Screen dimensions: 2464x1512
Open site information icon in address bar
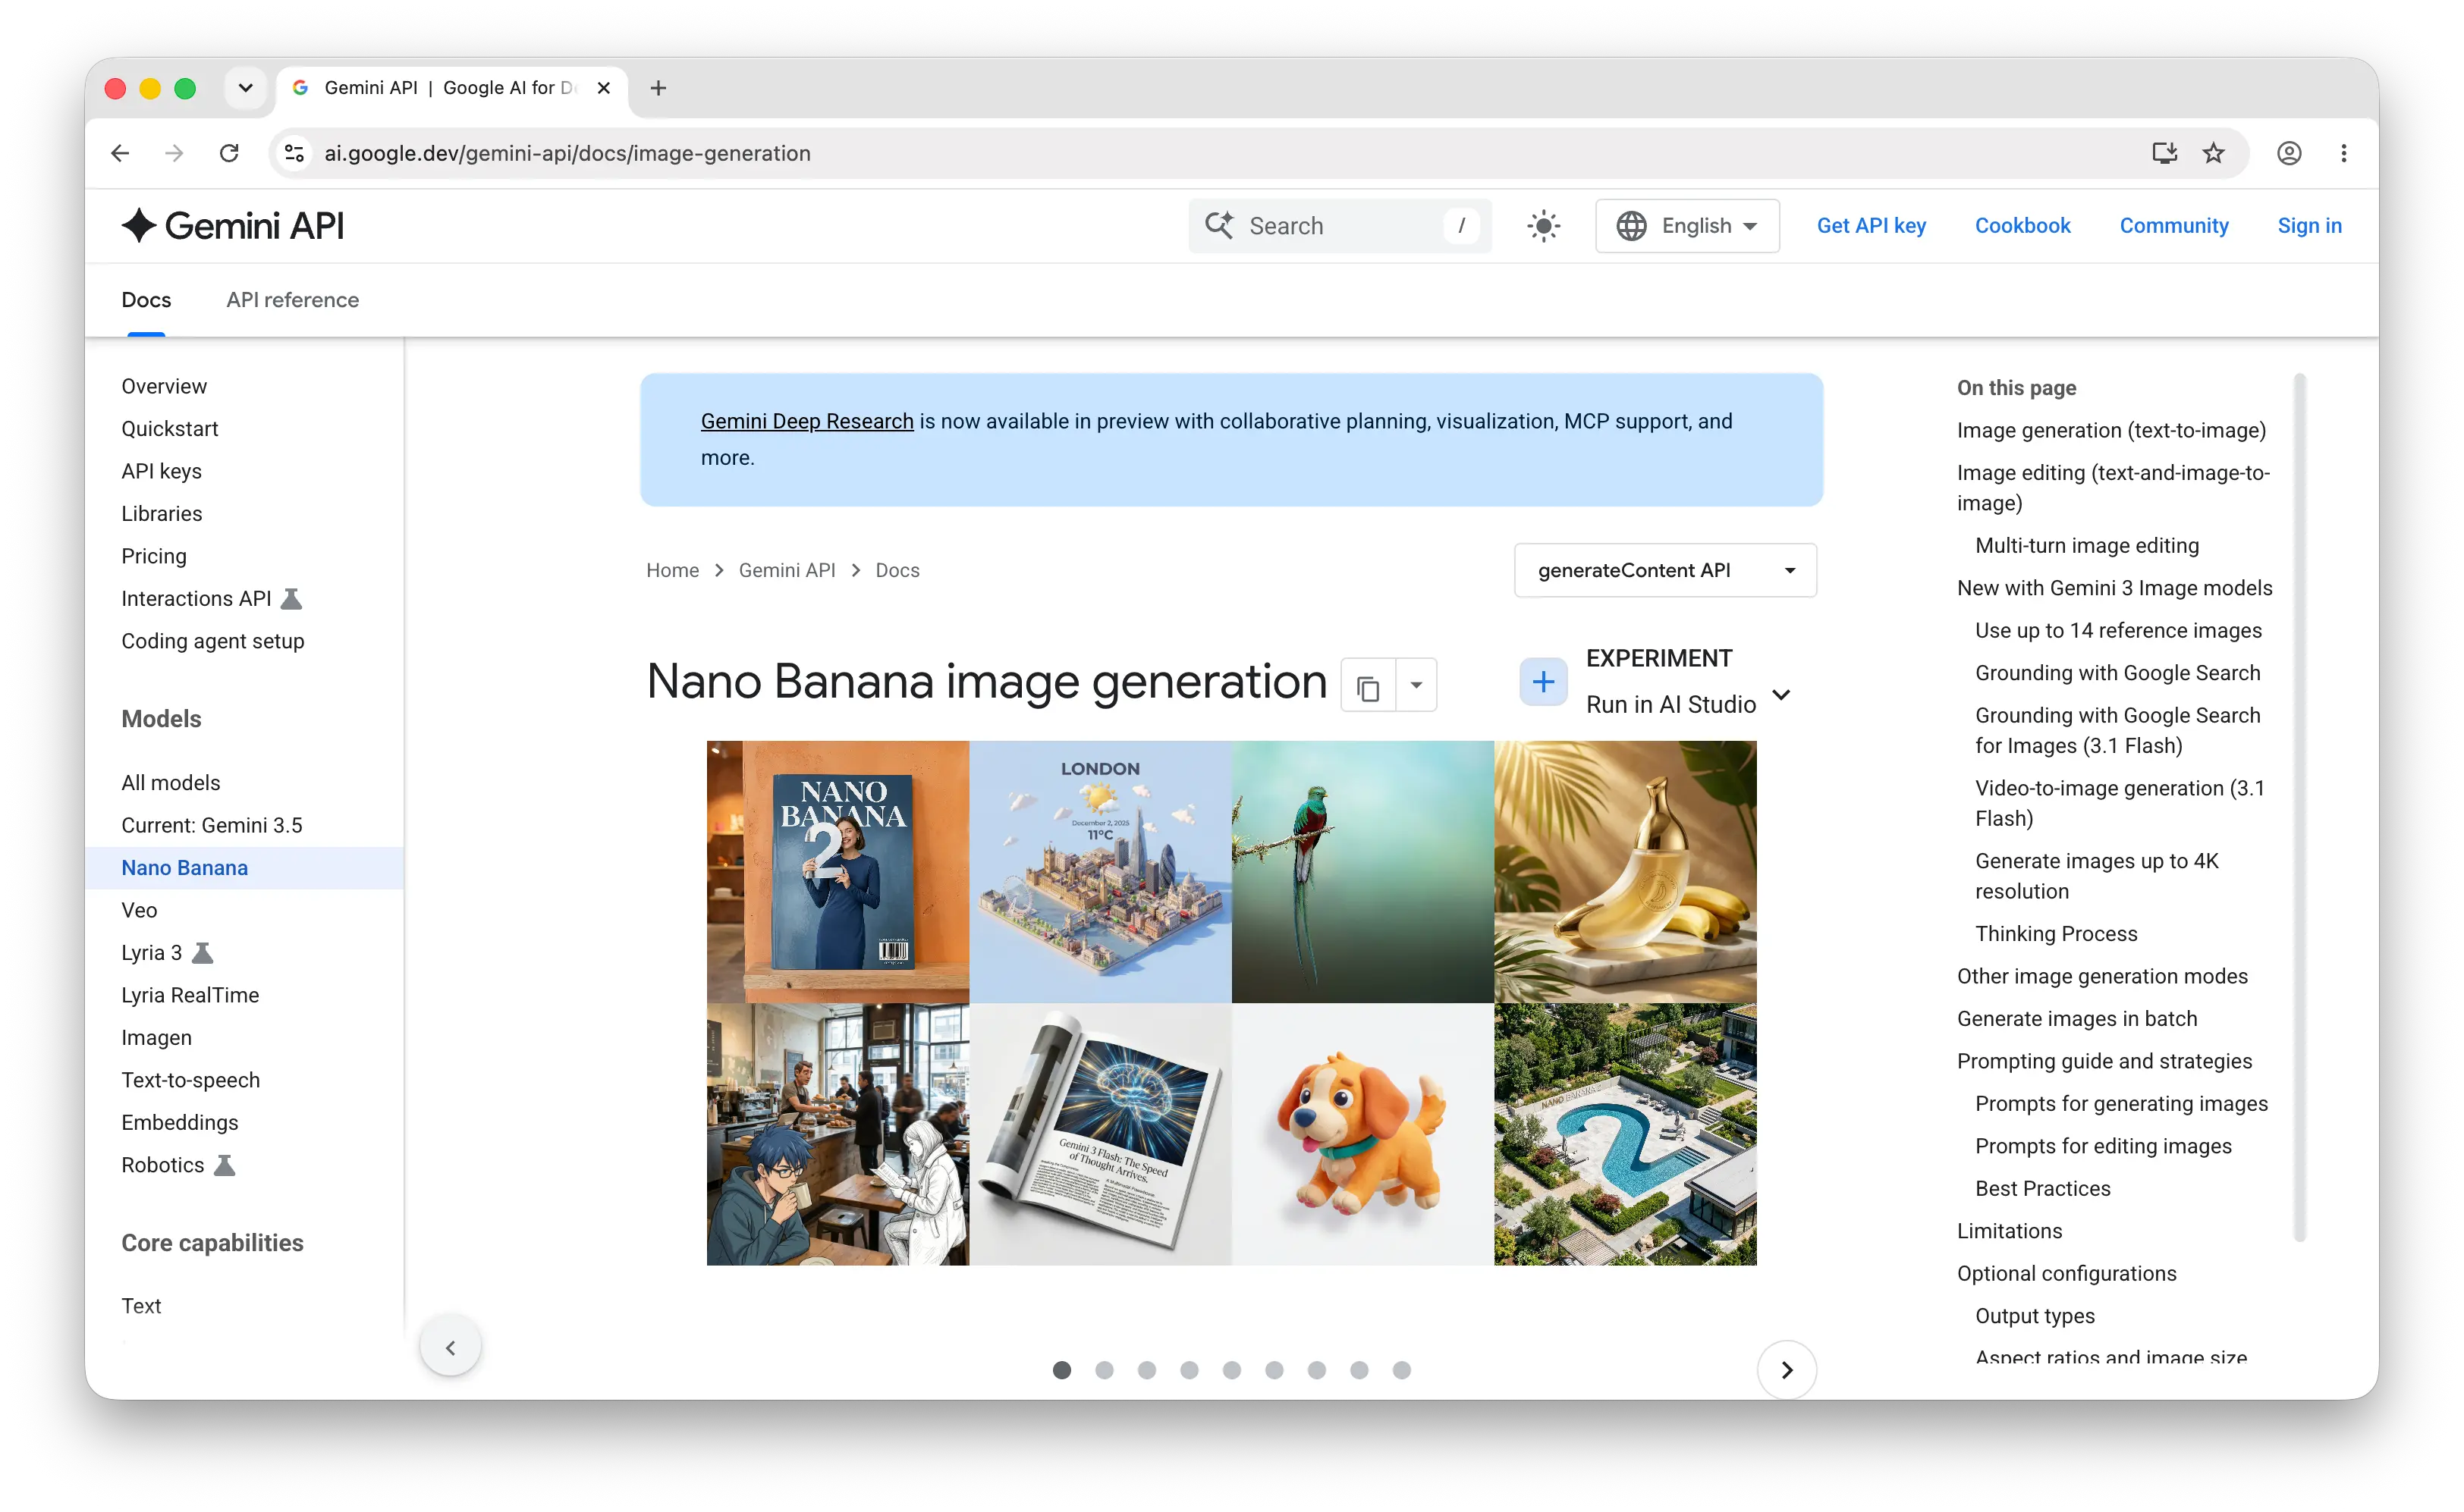[x=294, y=153]
